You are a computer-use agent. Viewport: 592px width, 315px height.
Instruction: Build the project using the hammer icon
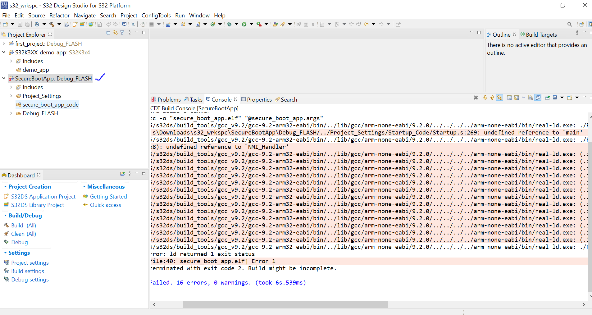pos(52,24)
